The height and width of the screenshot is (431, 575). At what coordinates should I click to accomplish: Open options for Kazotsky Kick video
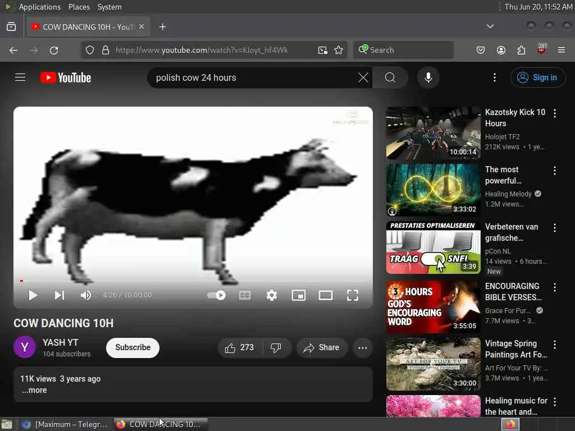click(x=554, y=113)
